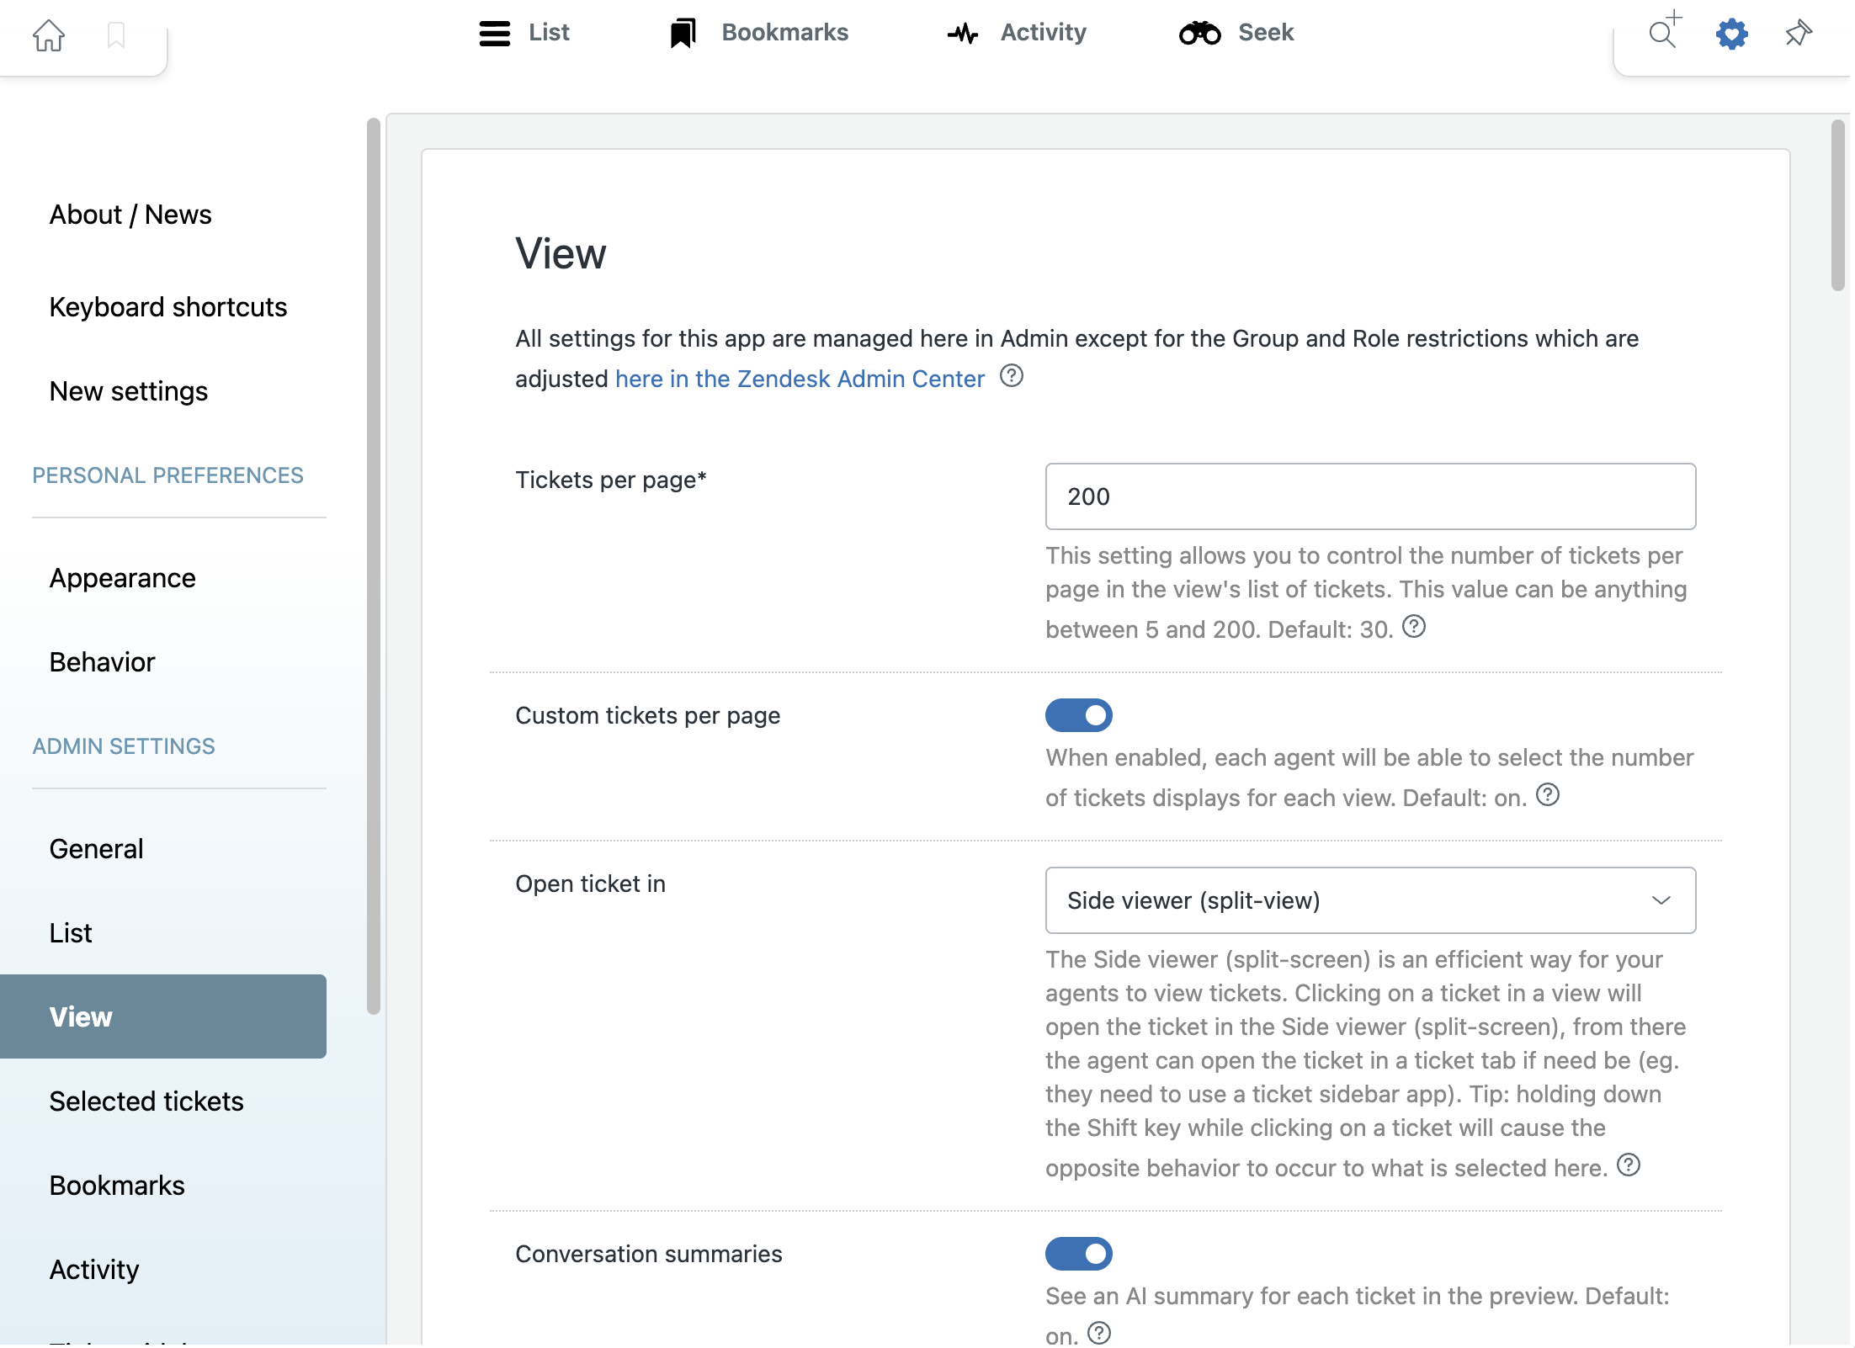1855x1348 pixels.
Task: Click the blue settings gear icon
Action: coord(1731,34)
